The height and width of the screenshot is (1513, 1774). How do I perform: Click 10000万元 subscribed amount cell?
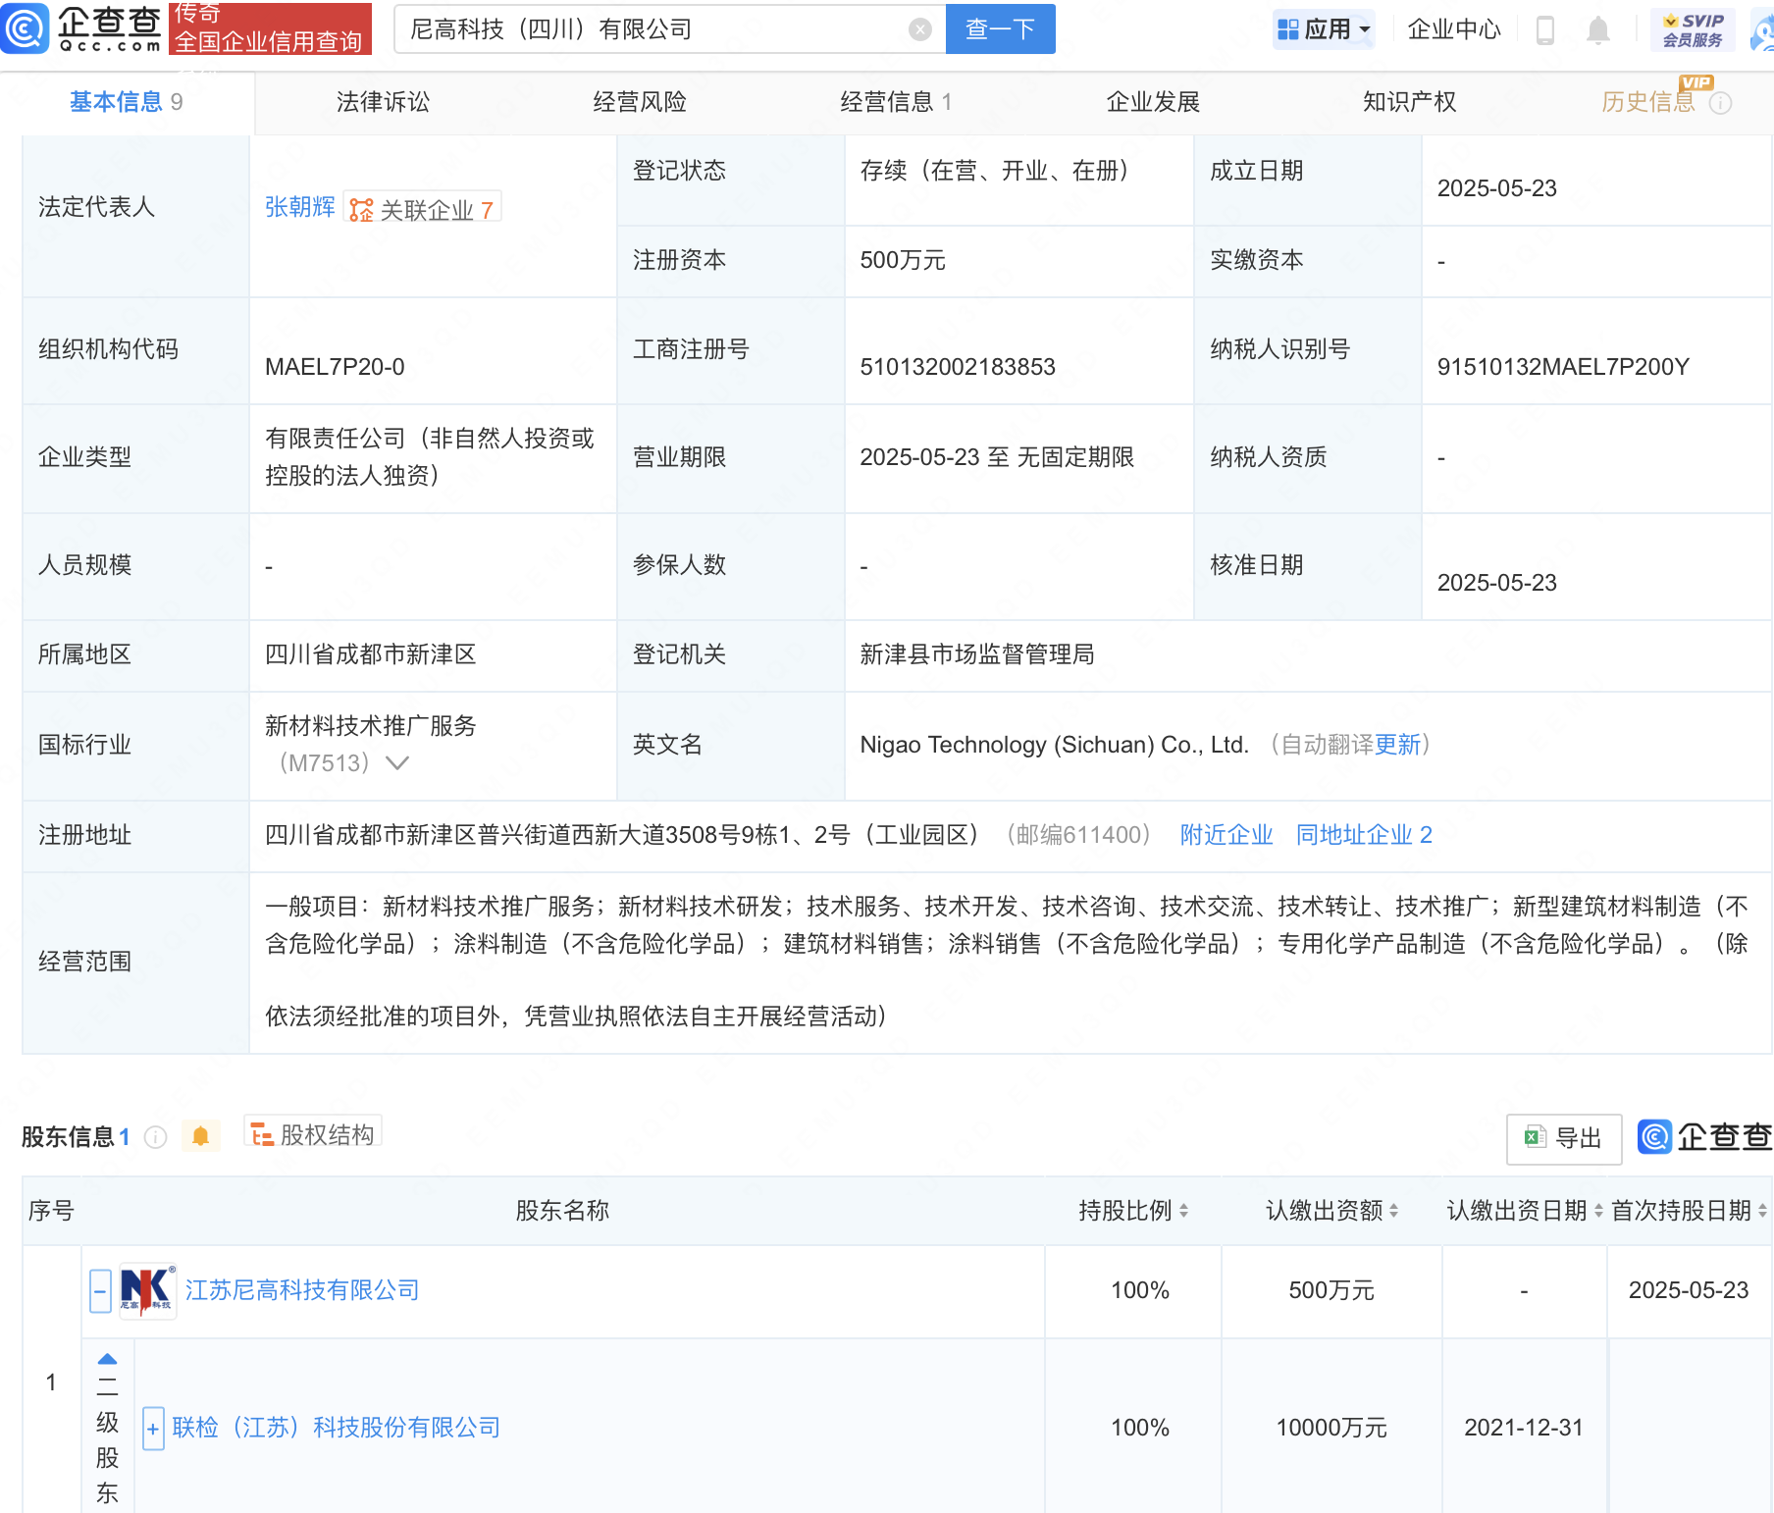pyautogui.click(x=1331, y=1428)
